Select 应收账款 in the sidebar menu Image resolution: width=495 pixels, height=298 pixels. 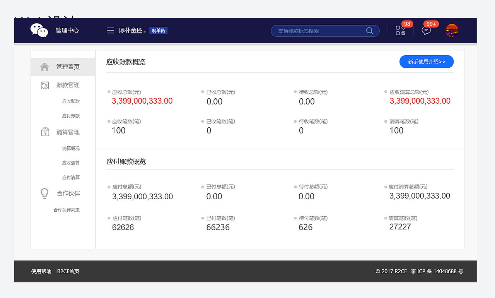(x=71, y=101)
